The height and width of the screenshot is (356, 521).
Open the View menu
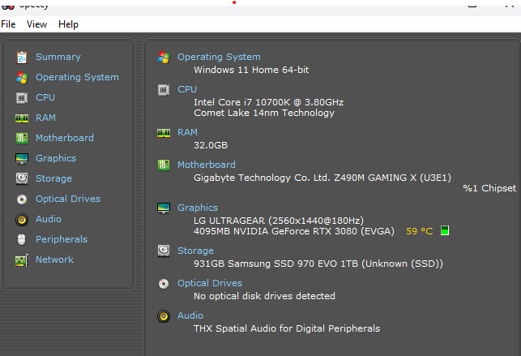[x=37, y=24]
